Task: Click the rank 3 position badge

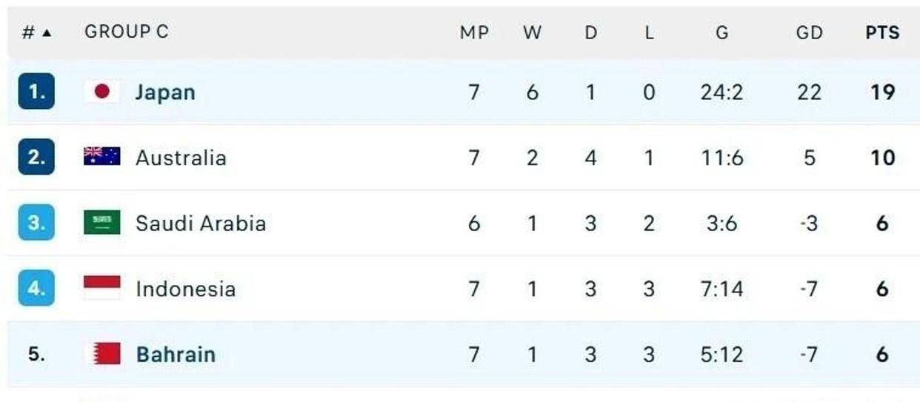Action: pyautogui.click(x=36, y=222)
